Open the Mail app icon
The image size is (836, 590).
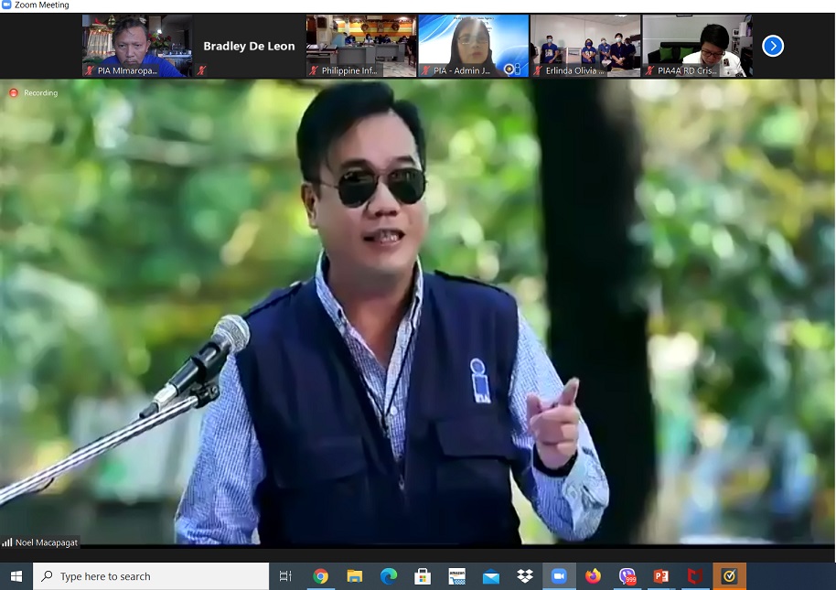[x=491, y=576]
